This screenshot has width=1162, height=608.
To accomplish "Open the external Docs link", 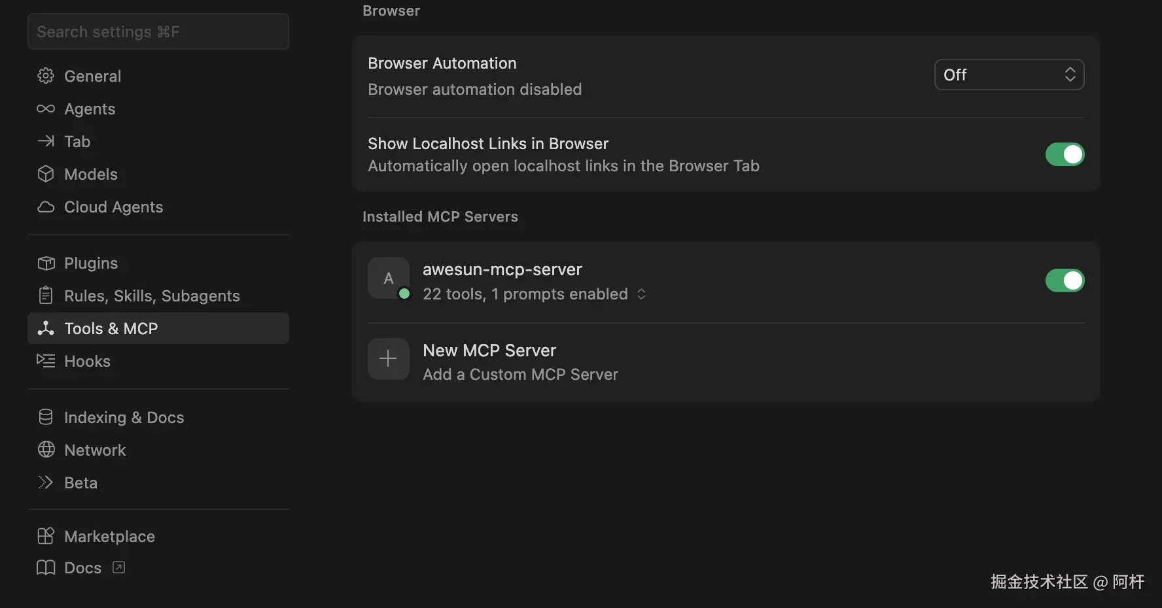I will click(83, 567).
